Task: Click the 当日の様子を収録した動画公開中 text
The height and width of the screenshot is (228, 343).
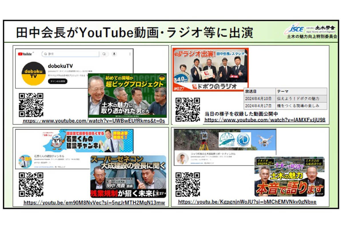Action: 241,114
